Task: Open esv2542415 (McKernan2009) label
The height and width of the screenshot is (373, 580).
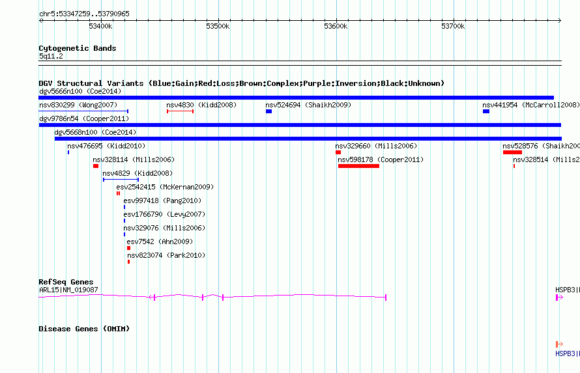Action: (x=165, y=187)
